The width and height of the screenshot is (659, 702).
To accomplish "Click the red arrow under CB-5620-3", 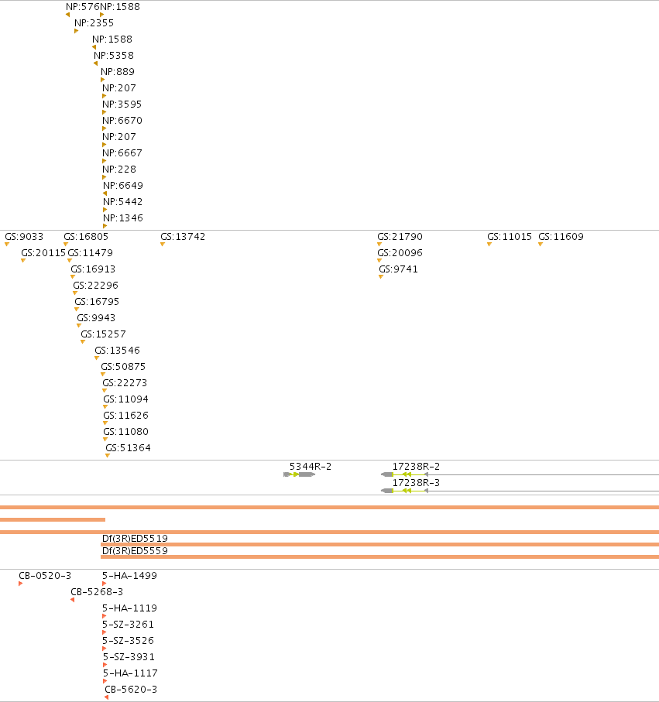I will point(107,697).
